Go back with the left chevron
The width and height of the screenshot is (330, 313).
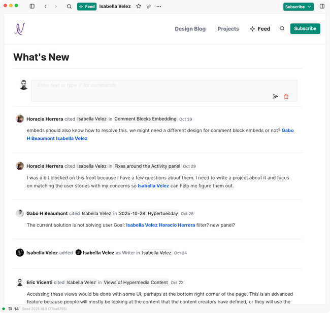(x=46, y=7)
